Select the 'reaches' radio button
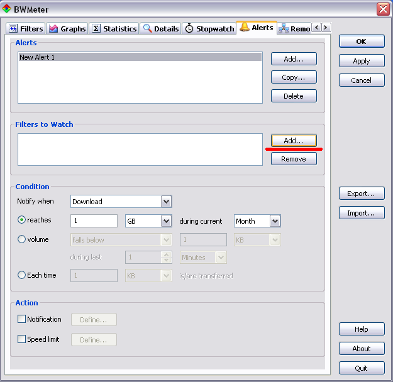 22,220
